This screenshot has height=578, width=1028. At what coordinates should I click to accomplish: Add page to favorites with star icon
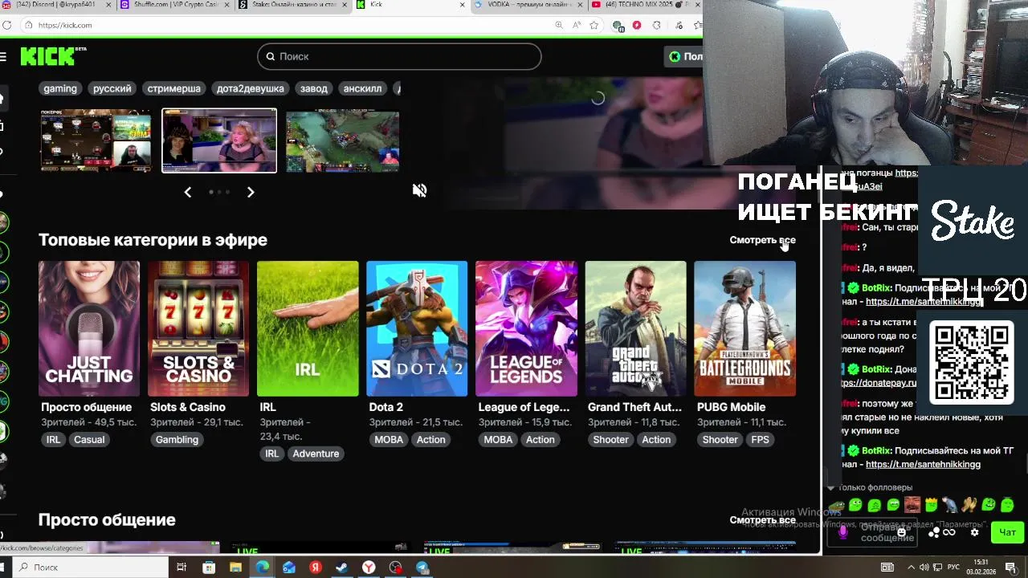[x=594, y=25]
